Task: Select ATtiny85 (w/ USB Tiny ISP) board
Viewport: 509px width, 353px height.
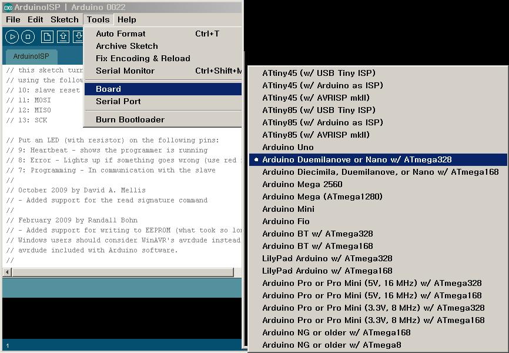Action: (x=378, y=110)
